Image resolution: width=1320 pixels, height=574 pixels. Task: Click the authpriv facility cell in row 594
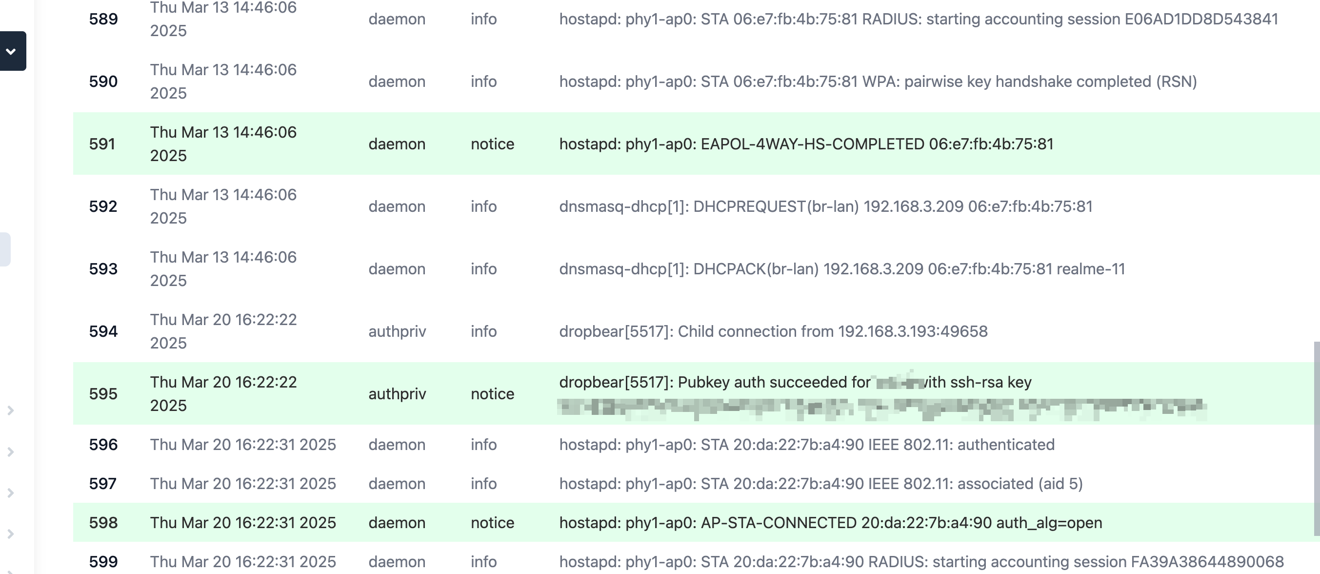coord(397,331)
